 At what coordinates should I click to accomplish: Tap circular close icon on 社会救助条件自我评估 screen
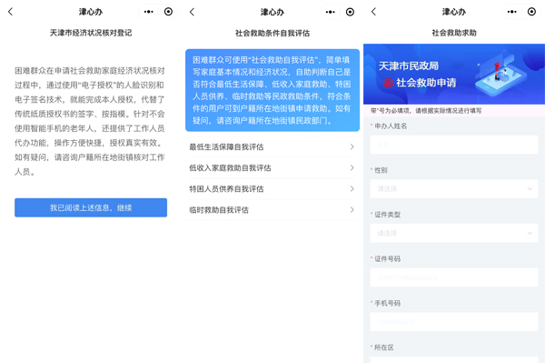pyautogui.click(x=350, y=12)
